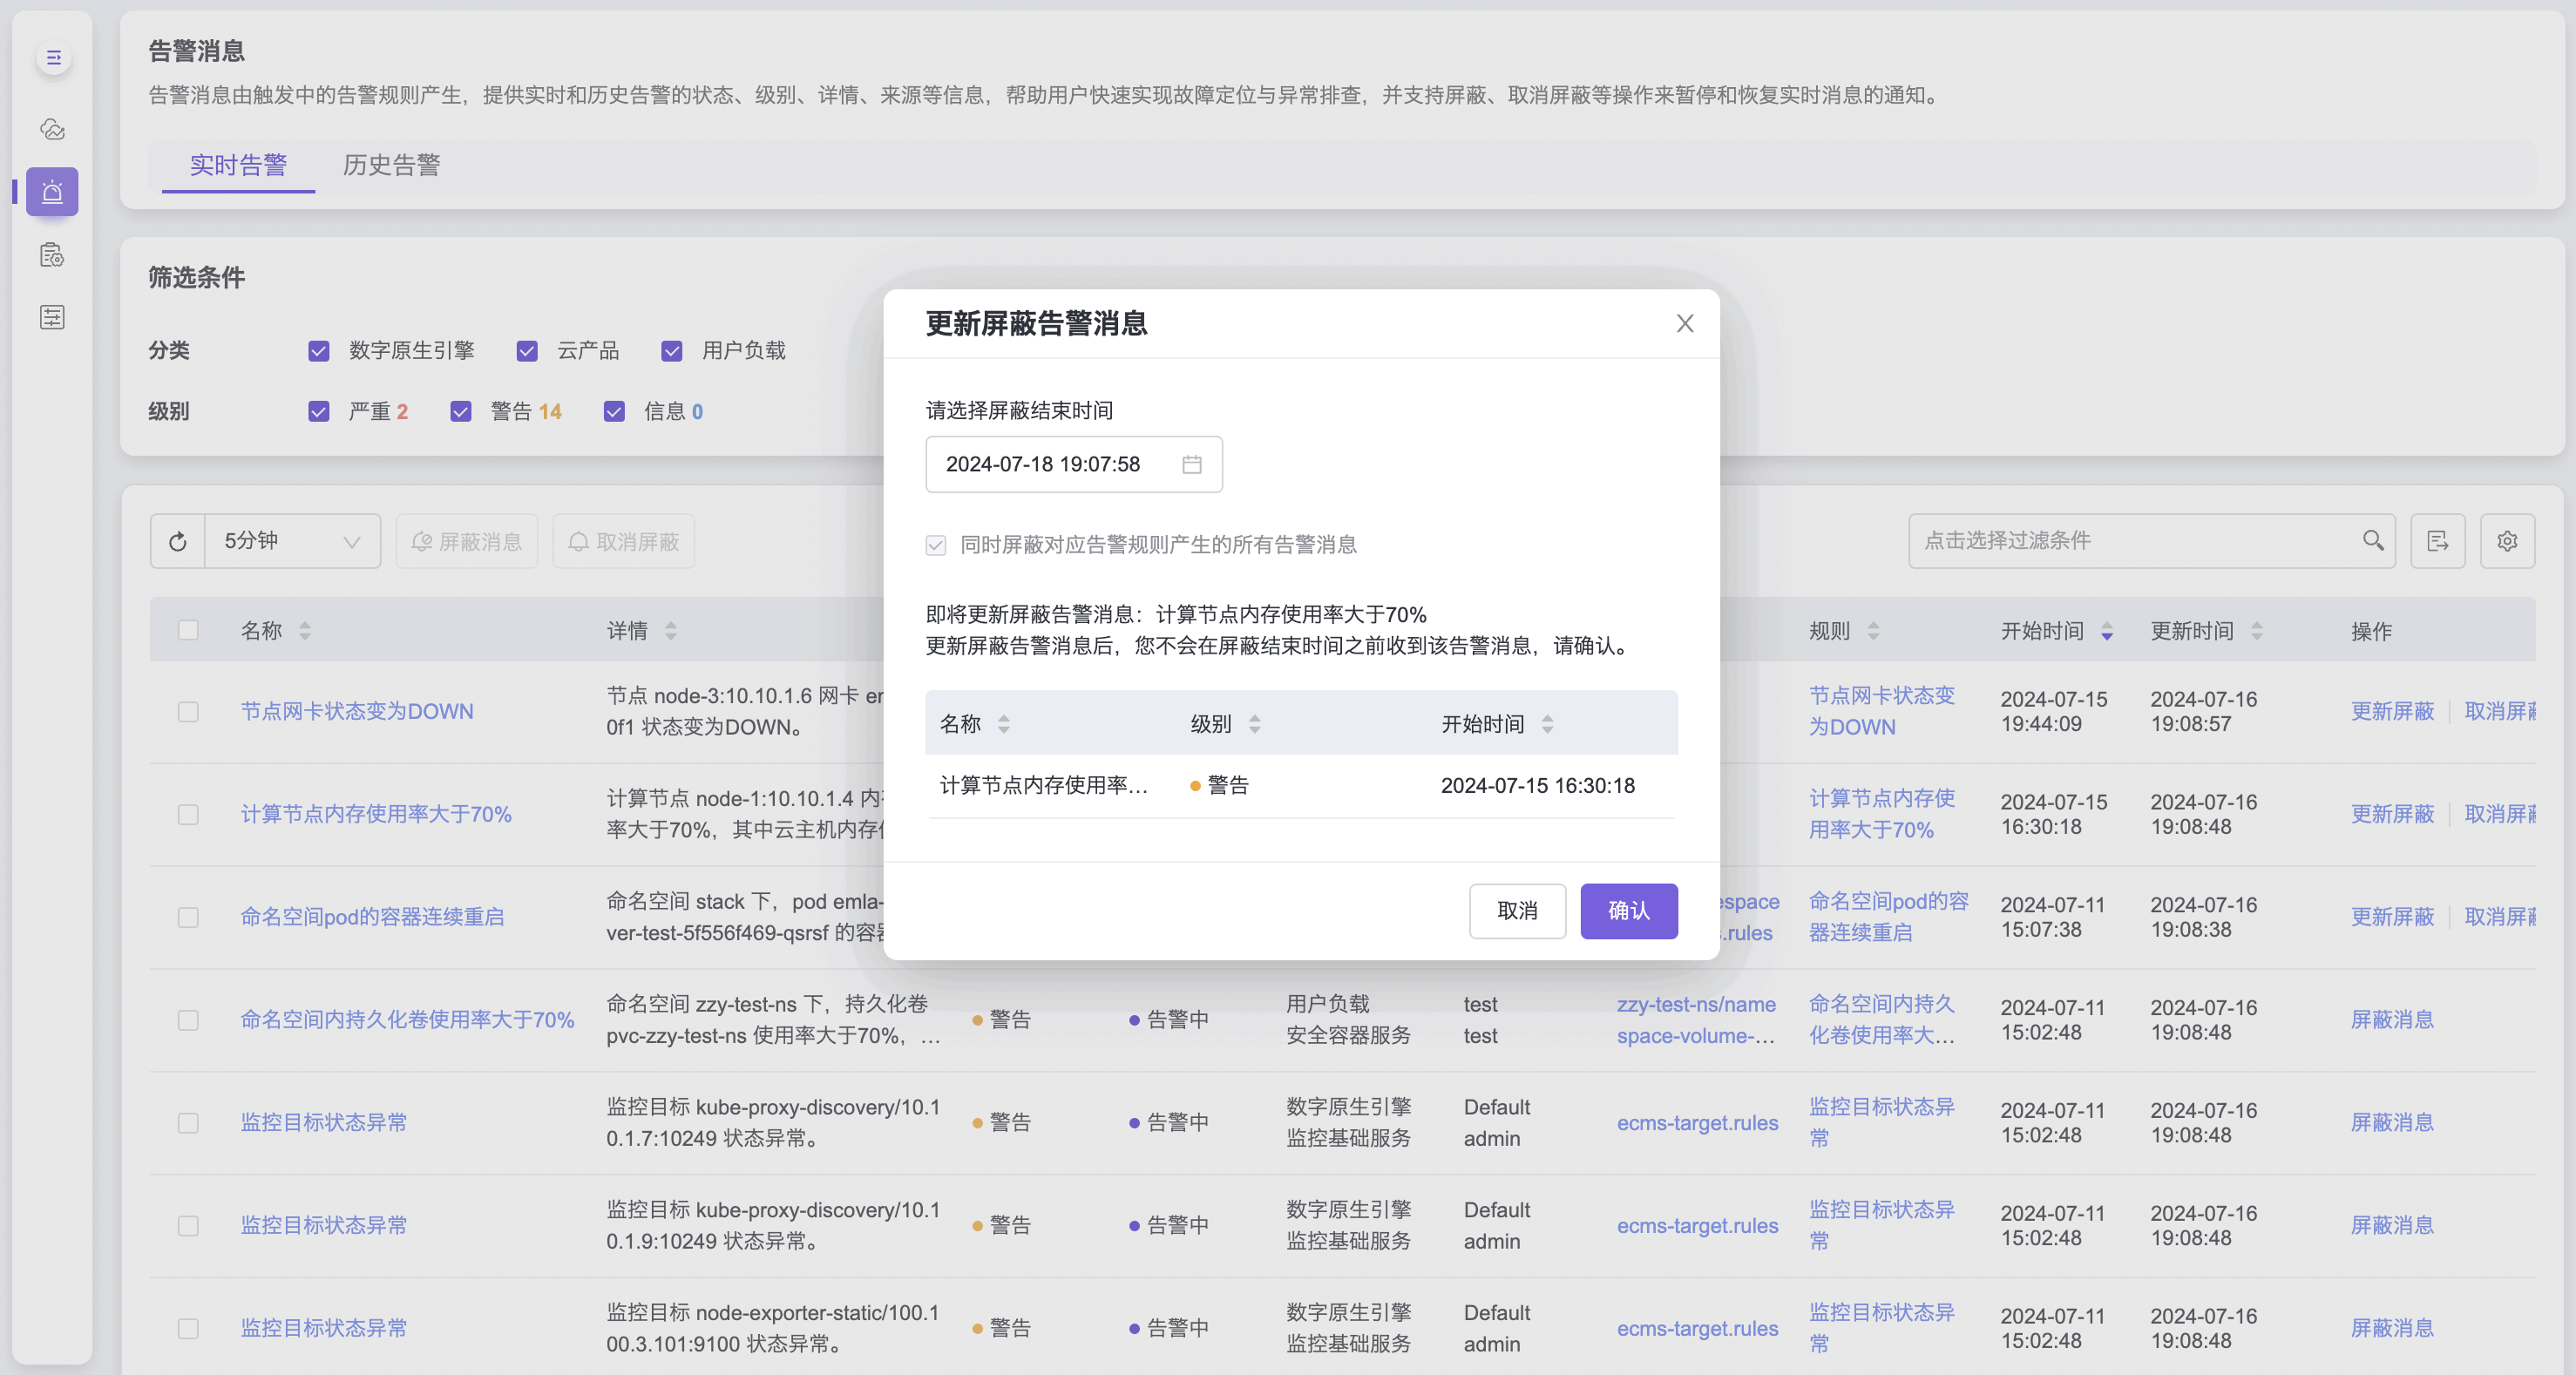
Task: Expand the 5分钟 refresh interval dropdown
Action: [x=292, y=541]
